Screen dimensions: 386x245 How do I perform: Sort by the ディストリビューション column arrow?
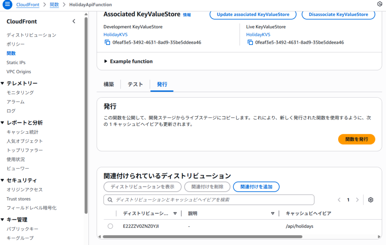click(175, 213)
